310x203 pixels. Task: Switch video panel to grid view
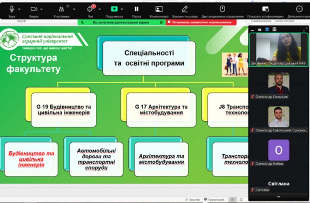click(274, 29)
